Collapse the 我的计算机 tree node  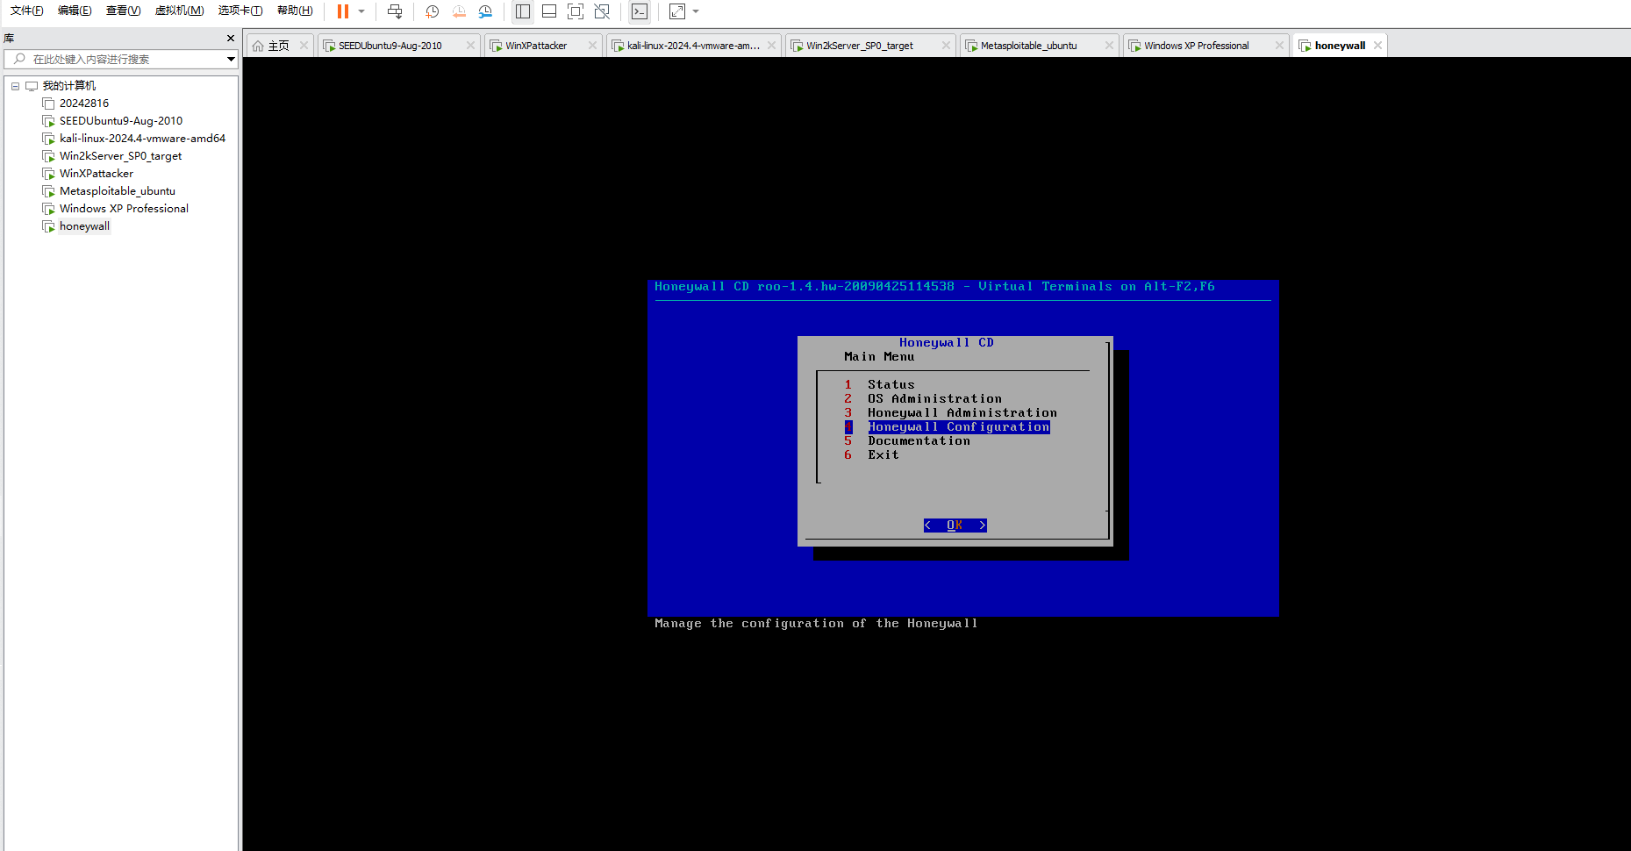15,86
